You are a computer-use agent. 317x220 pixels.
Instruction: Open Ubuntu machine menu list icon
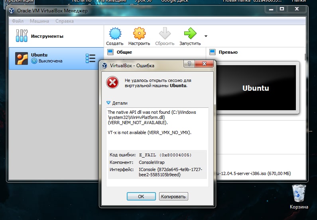(91, 58)
